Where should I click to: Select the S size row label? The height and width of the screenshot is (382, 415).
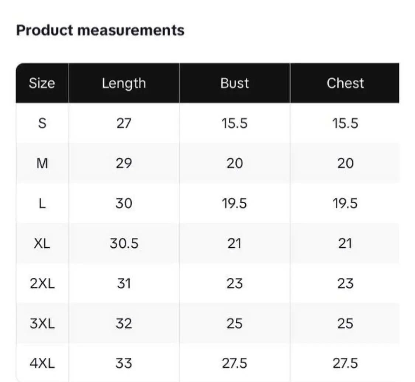coord(42,123)
